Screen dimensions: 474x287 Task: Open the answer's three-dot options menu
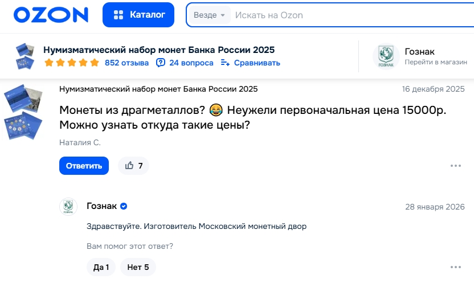(x=456, y=267)
